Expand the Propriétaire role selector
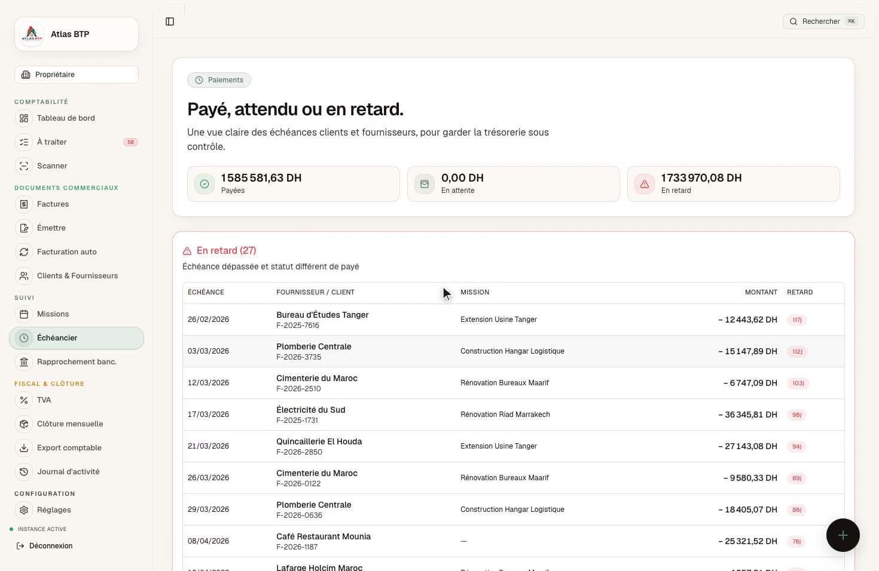 pyautogui.click(x=77, y=75)
